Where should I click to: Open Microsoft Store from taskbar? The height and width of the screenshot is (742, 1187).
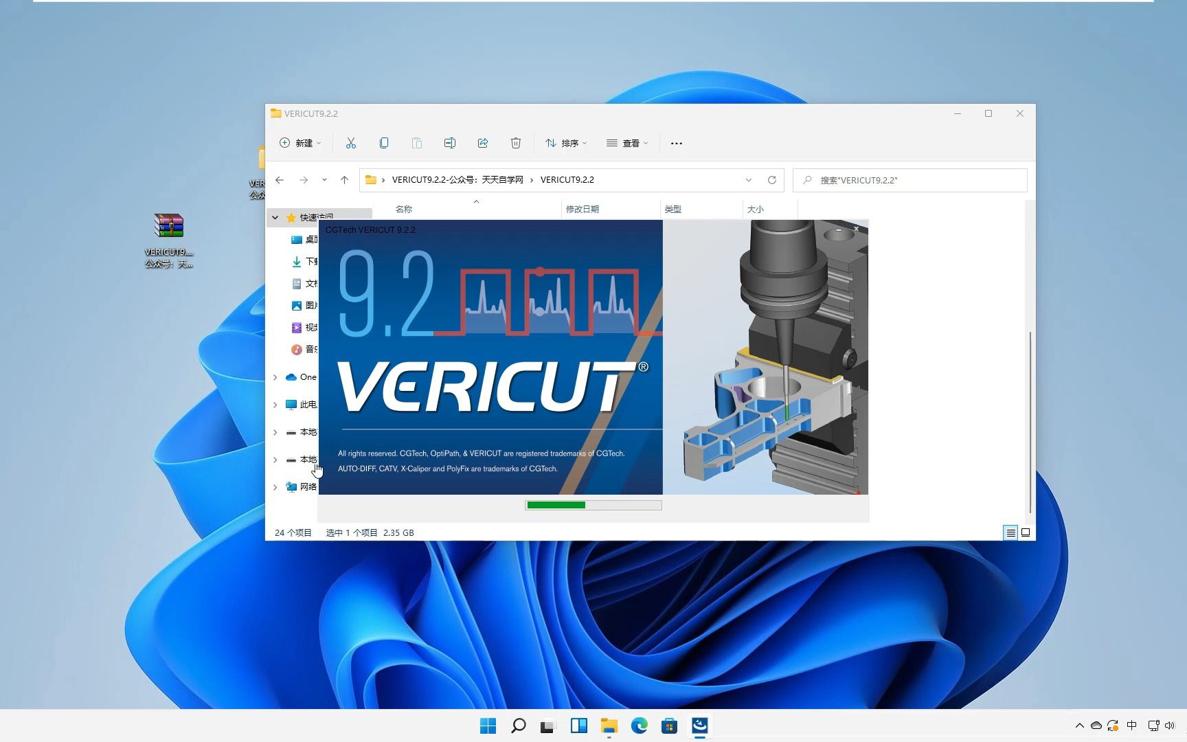(670, 726)
